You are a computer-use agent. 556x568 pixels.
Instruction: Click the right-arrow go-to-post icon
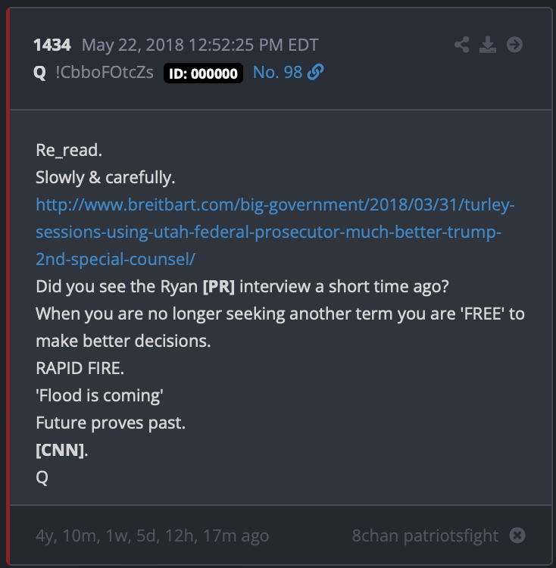(x=514, y=45)
